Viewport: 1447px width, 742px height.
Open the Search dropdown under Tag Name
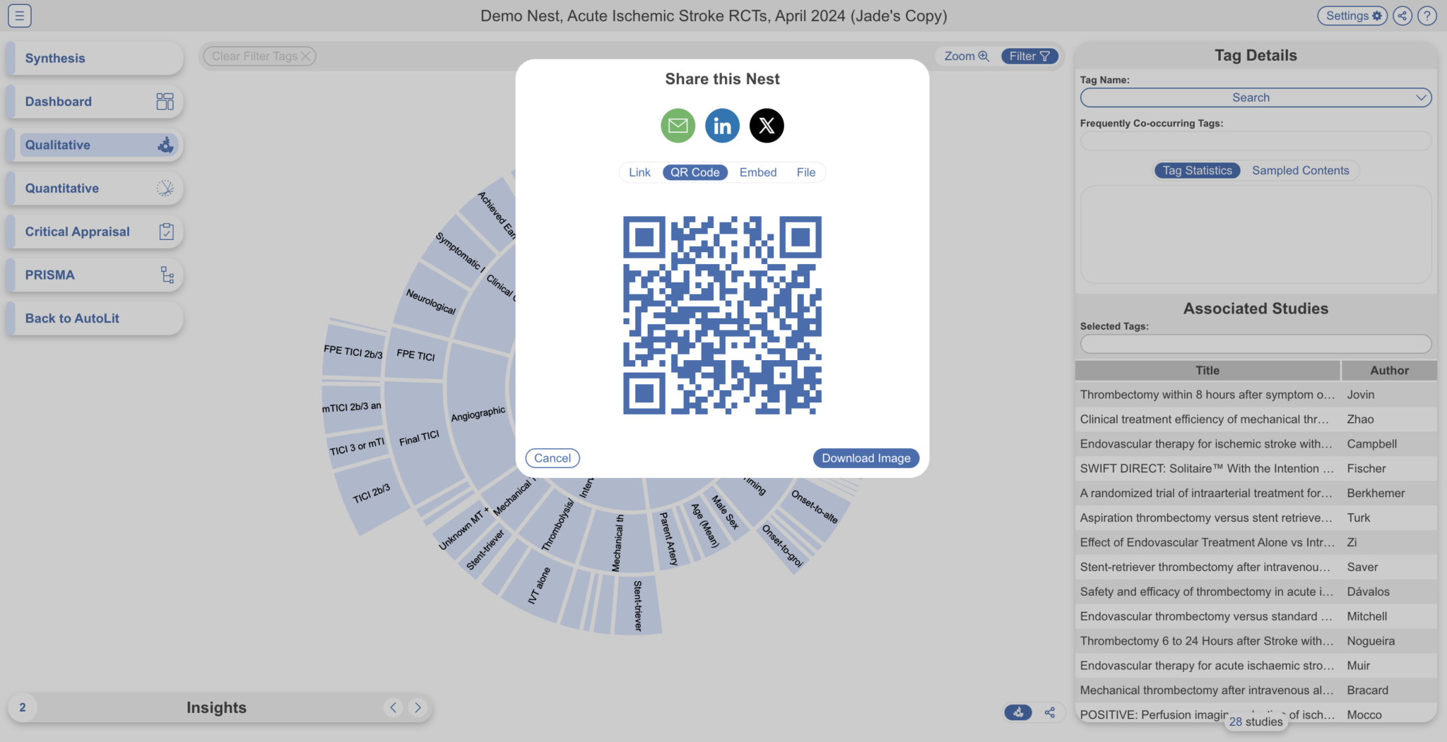pos(1254,97)
